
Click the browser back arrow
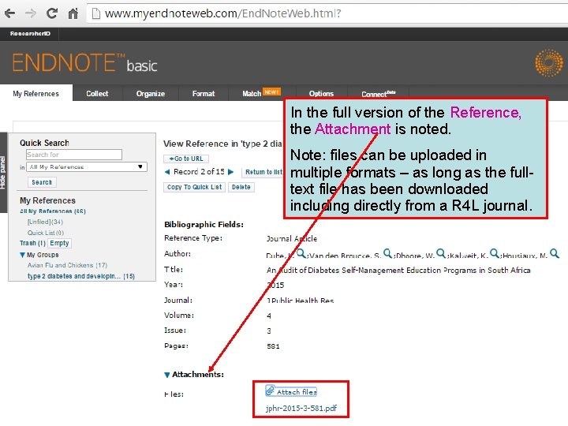point(9,13)
